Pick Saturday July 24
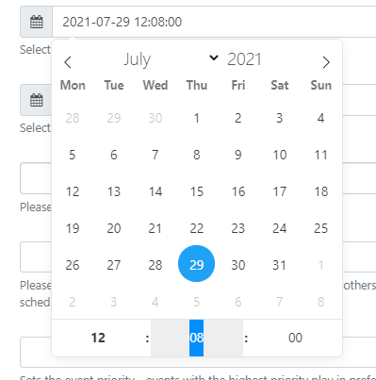 tap(280, 228)
